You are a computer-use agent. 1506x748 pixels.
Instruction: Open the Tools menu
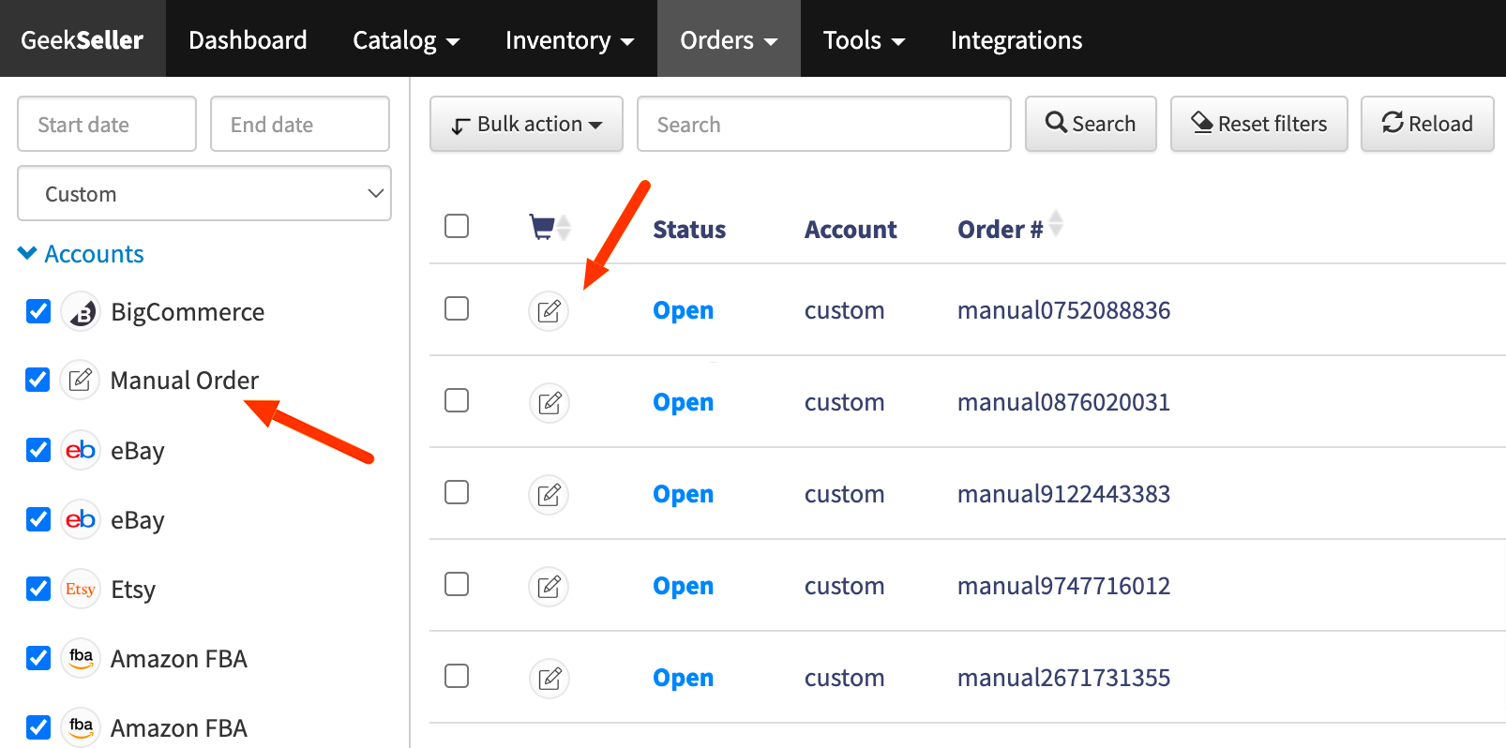click(864, 39)
